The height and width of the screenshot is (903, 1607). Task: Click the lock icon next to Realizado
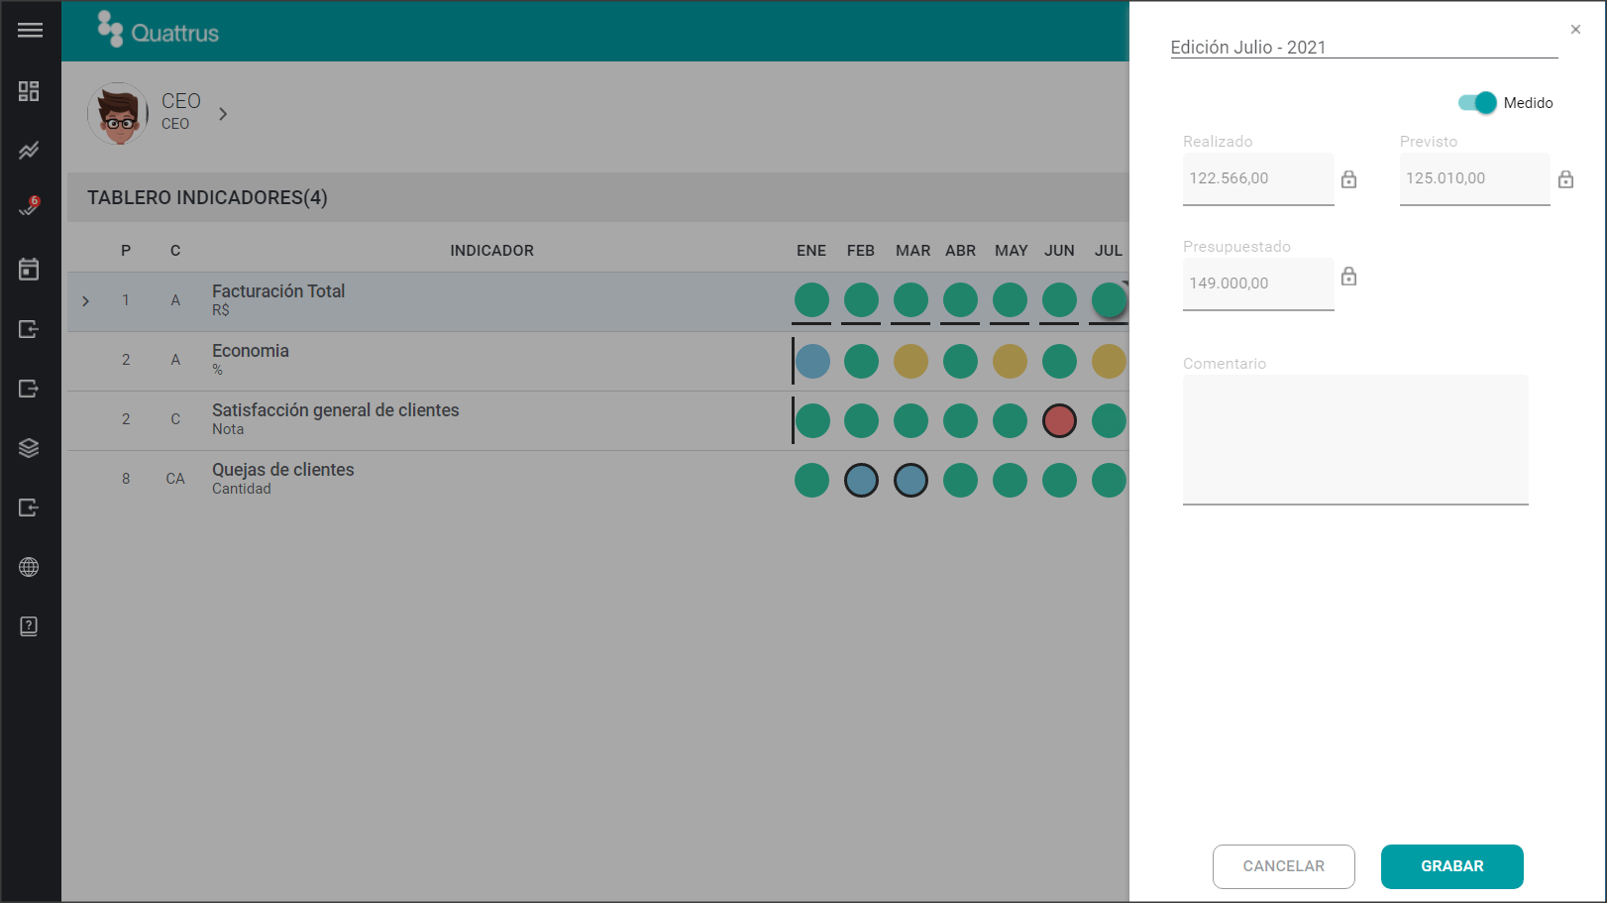tap(1348, 179)
